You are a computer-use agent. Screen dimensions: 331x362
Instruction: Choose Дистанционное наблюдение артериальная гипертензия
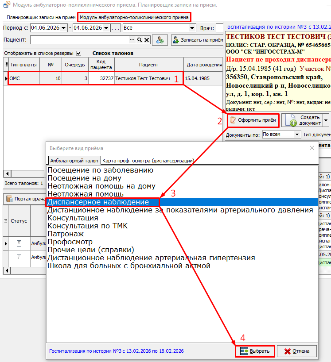pyautogui.click(x=151, y=258)
